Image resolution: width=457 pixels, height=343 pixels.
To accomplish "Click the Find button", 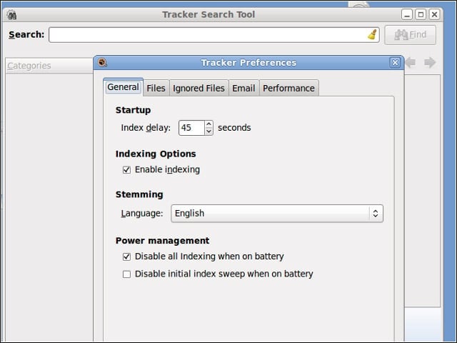I will pos(411,35).
